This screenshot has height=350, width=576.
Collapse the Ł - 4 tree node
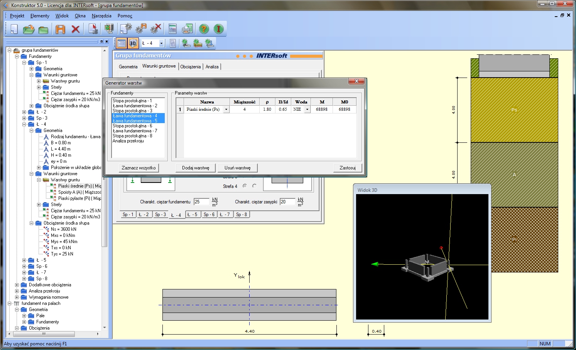pyautogui.click(x=24, y=124)
